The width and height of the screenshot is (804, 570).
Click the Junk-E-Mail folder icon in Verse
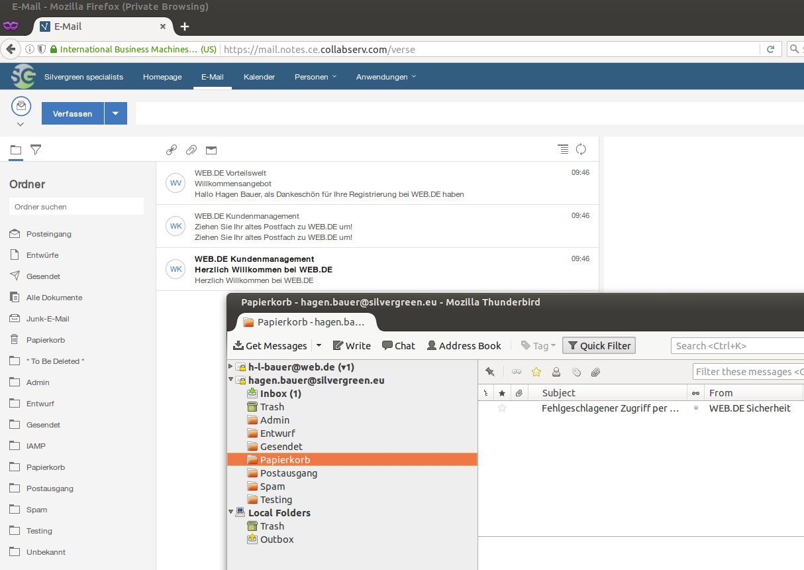(15, 318)
